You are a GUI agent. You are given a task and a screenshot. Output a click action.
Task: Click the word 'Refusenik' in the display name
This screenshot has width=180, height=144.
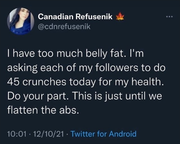[x=94, y=16]
